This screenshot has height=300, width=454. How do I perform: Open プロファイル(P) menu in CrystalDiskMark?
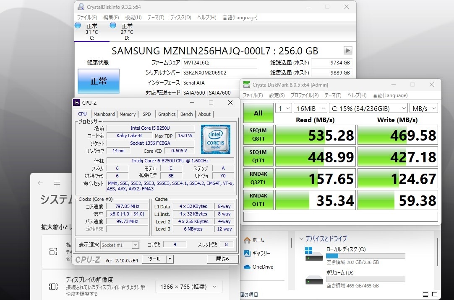coord(304,95)
